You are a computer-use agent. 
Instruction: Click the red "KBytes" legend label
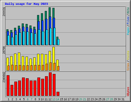[128, 92]
